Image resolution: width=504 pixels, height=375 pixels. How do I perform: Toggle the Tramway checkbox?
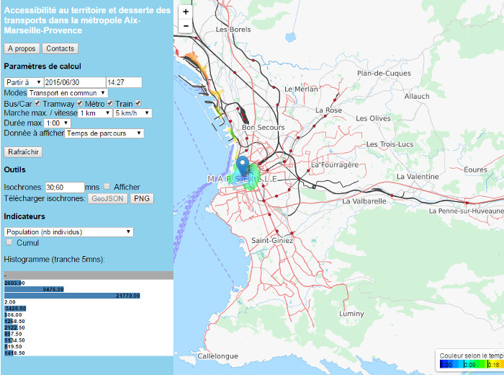pyautogui.click(x=80, y=103)
